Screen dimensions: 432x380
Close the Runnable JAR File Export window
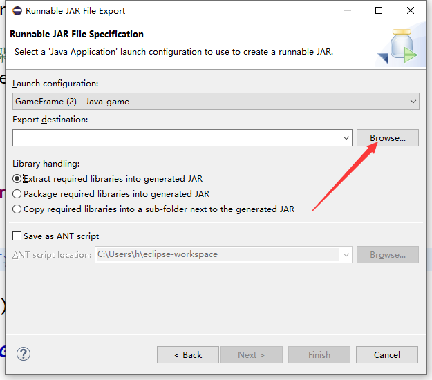pos(411,11)
